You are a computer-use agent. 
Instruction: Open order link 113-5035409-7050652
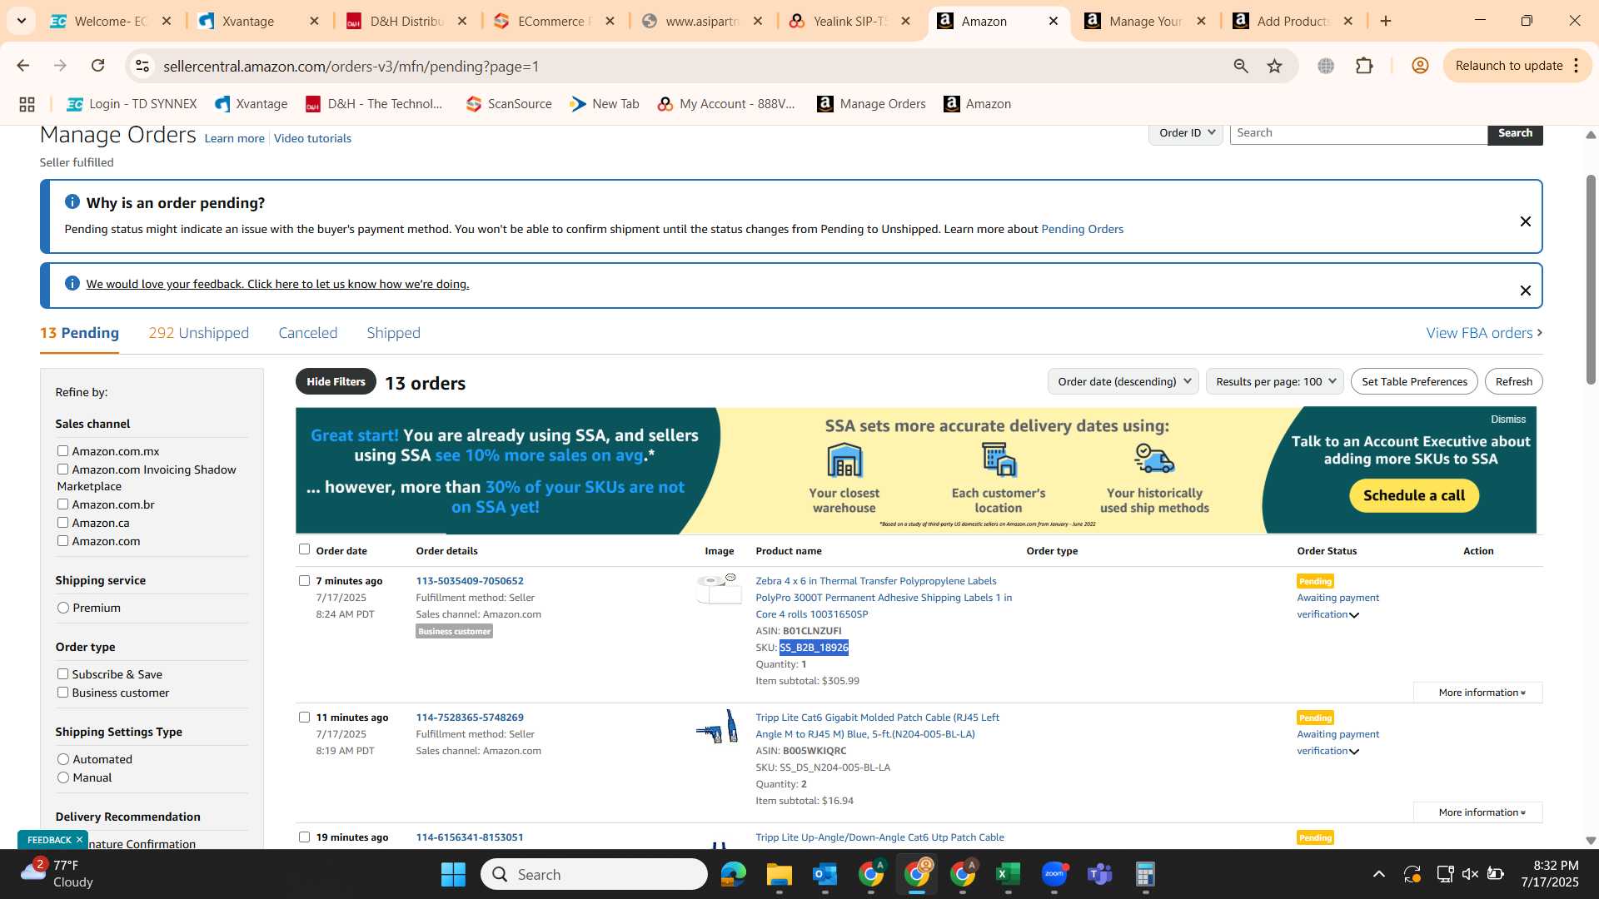470,581
